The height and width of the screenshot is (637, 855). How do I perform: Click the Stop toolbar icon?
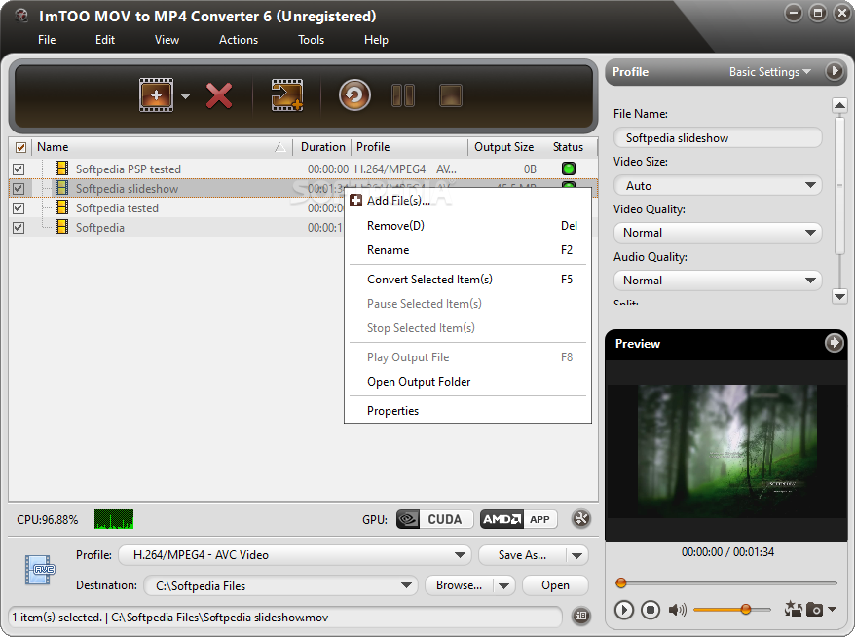tap(451, 95)
